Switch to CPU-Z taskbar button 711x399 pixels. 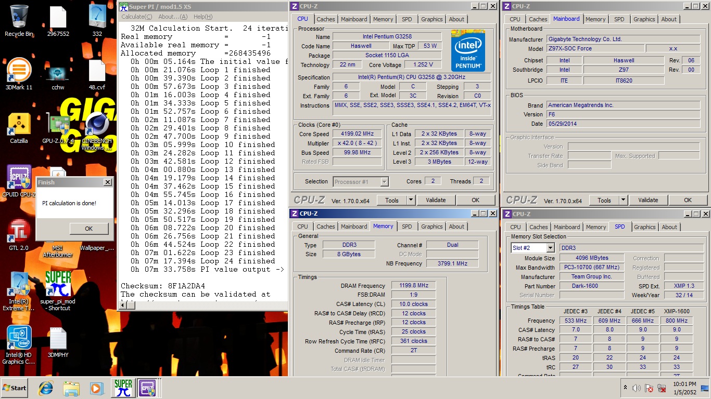pos(147,388)
